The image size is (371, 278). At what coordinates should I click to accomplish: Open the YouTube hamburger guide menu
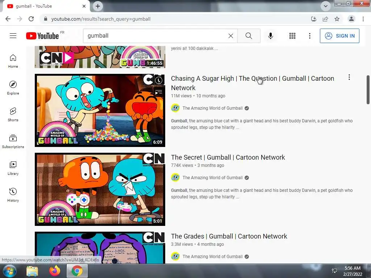coord(13,36)
